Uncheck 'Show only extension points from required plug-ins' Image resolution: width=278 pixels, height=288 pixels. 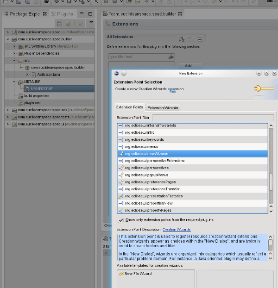pos(121,220)
